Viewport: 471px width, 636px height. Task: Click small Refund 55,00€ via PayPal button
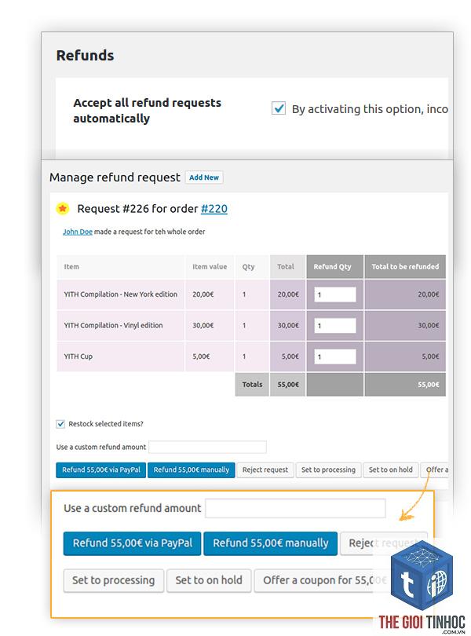[x=101, y=470]
